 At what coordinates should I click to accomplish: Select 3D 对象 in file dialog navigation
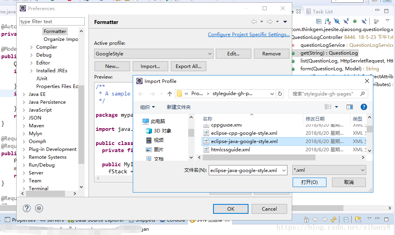point(163,131)
